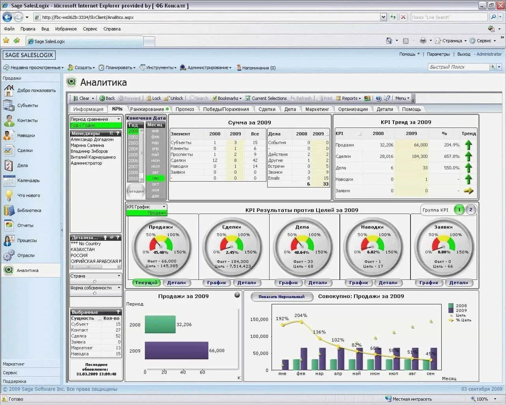Screen dimensions: 506x405
Task: Click the browser print icon
Action: (423, 41)
